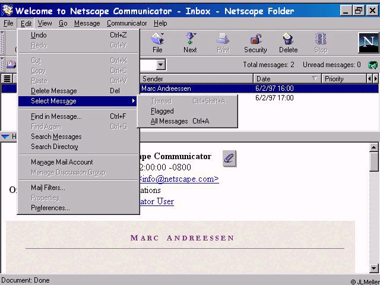Sort by the Sender column header
Viewport: 380px width, 285px height.
point(197,79)
